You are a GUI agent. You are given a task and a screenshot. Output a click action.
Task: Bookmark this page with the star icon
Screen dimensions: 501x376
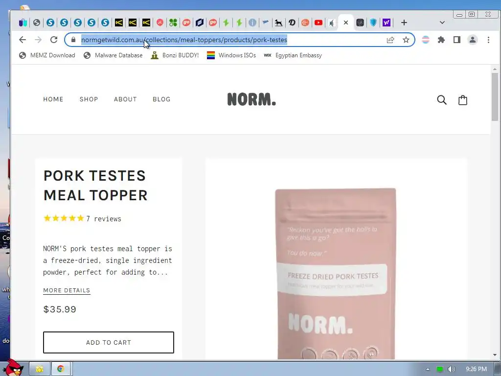(406, 40)
